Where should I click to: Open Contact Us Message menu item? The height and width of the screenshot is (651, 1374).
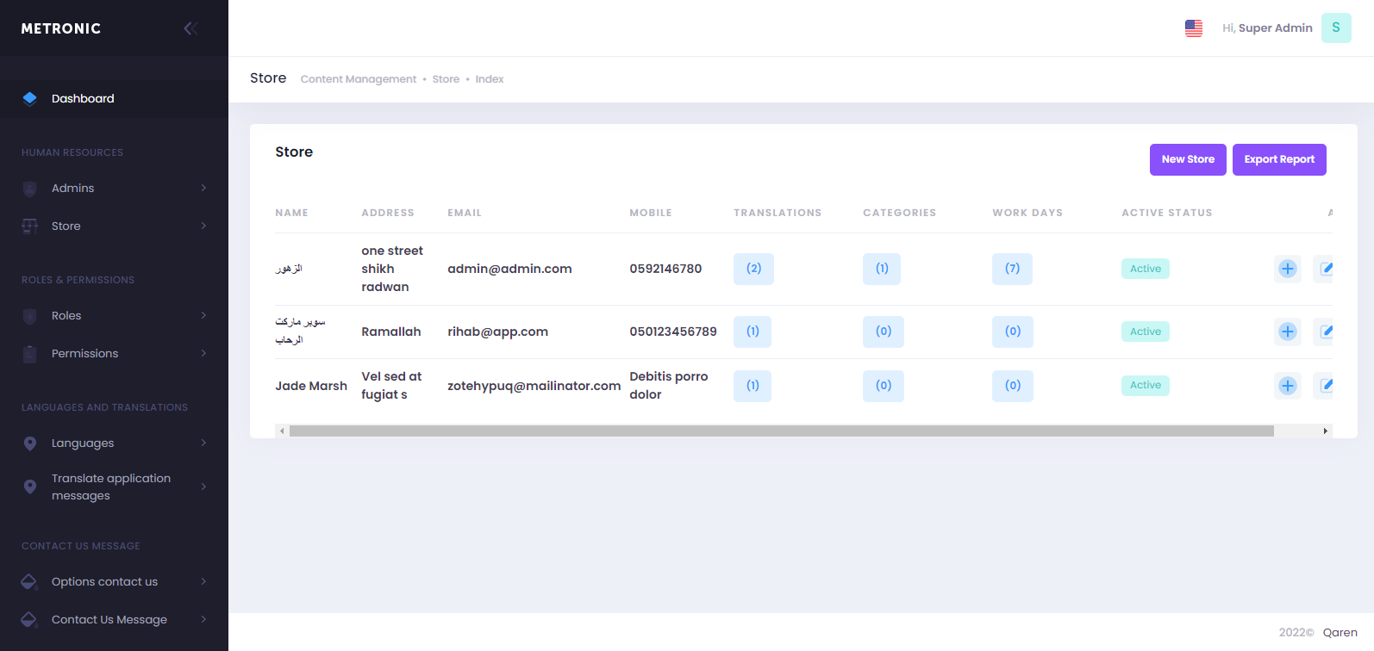pos(109,619)
